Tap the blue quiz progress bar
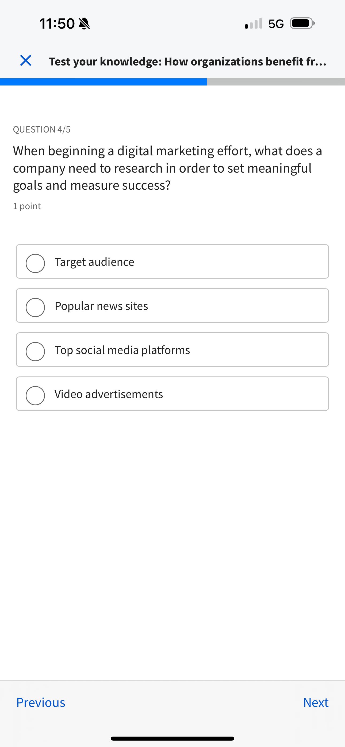The width and height of the screenshot is (345, 747). (x=103, y=81)
